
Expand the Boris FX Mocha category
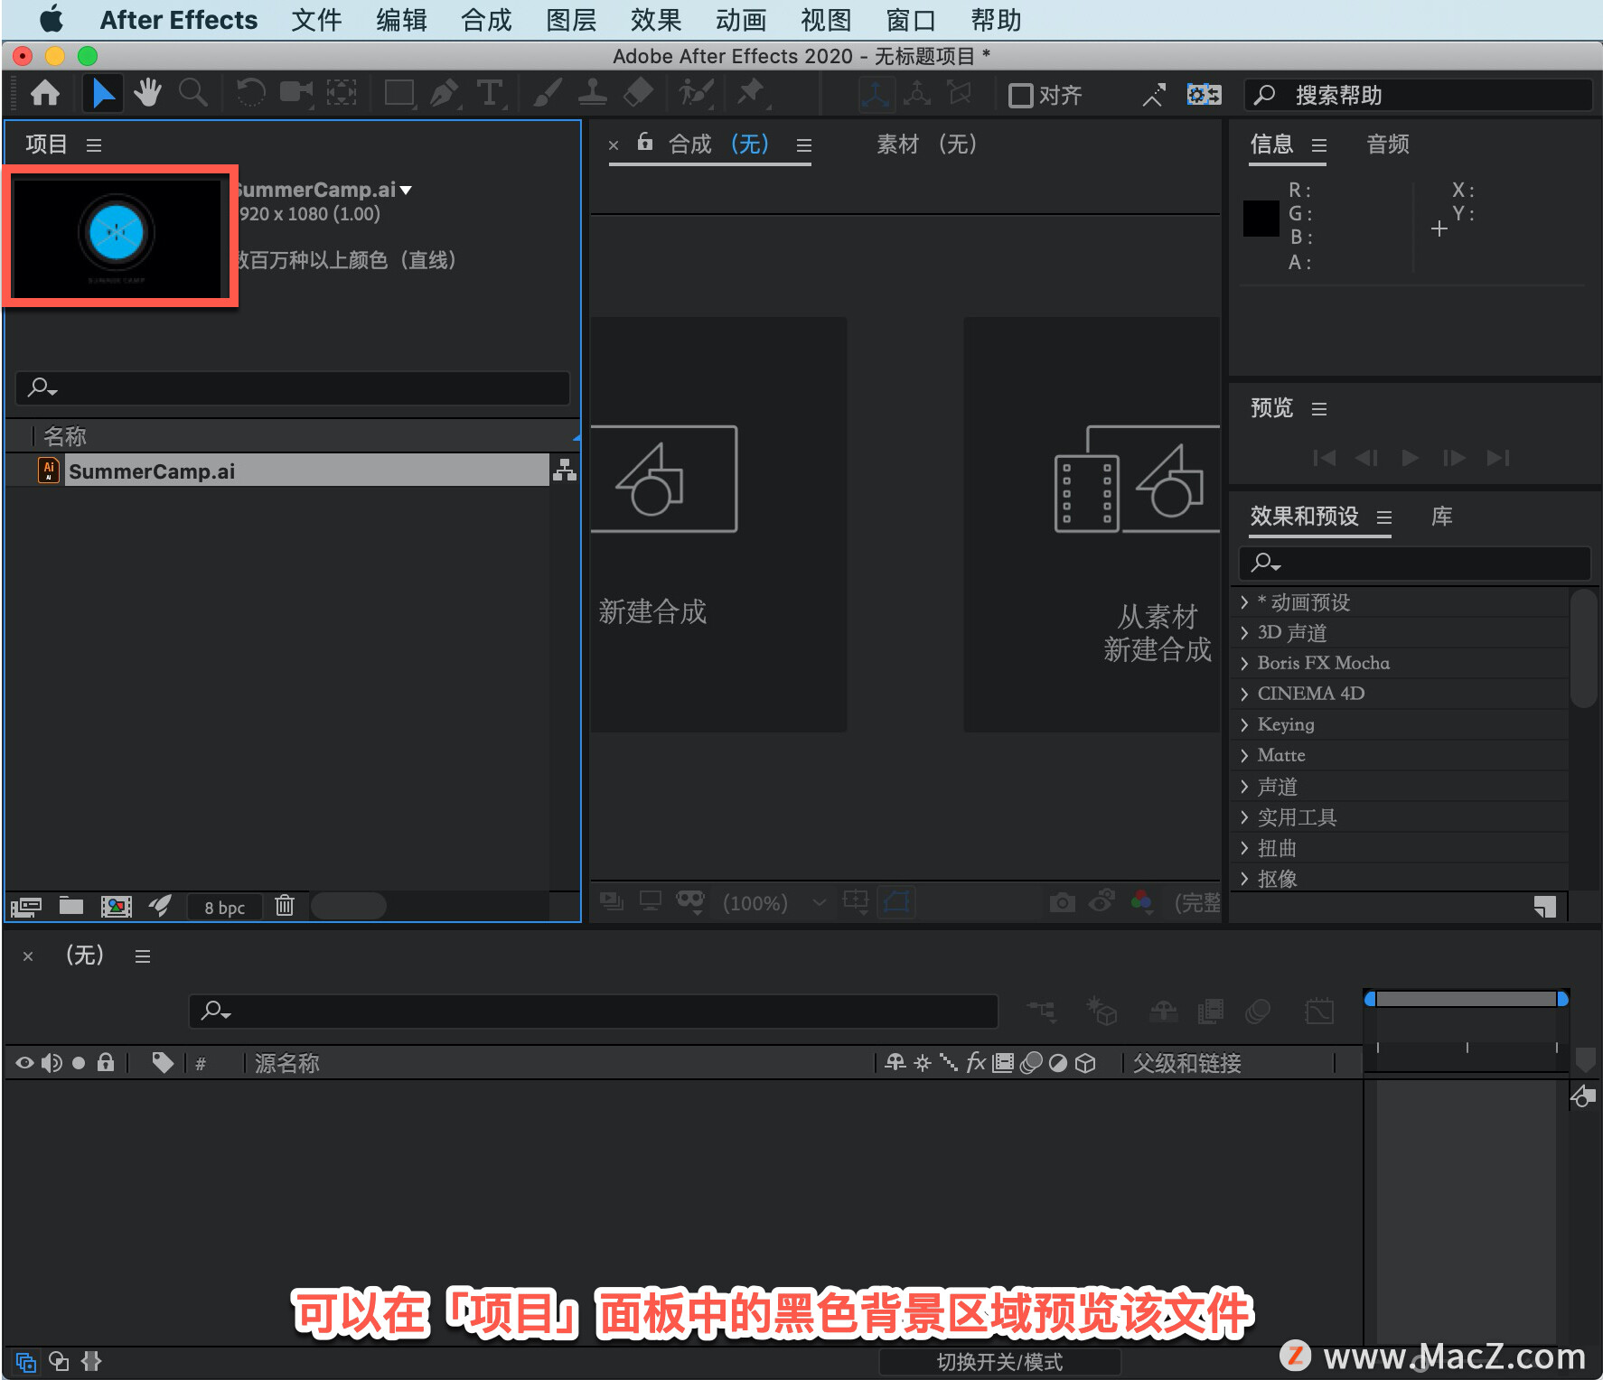coord(1244,663)
